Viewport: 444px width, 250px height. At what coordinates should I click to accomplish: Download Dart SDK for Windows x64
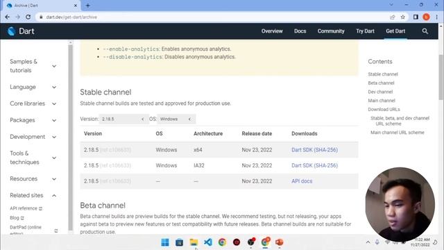click(314, 150)
